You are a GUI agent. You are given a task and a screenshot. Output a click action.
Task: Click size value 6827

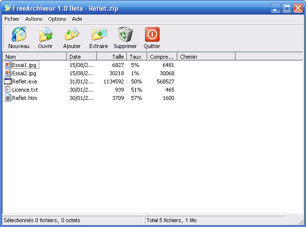(x=118, y=65)
